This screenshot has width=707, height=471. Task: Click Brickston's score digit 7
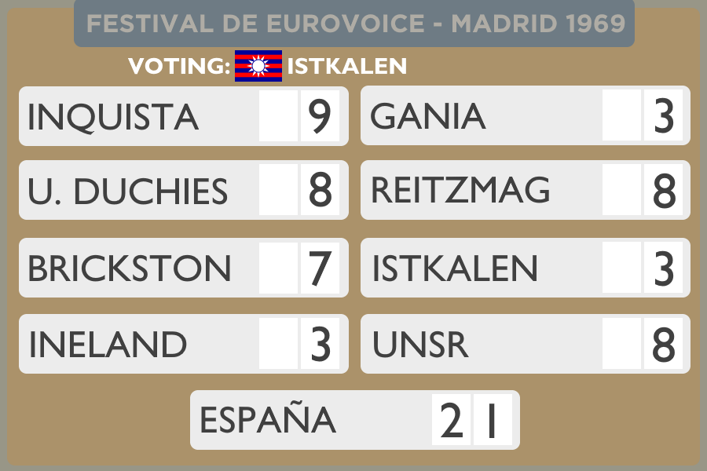pyautogui.click(x=320, y=268)
